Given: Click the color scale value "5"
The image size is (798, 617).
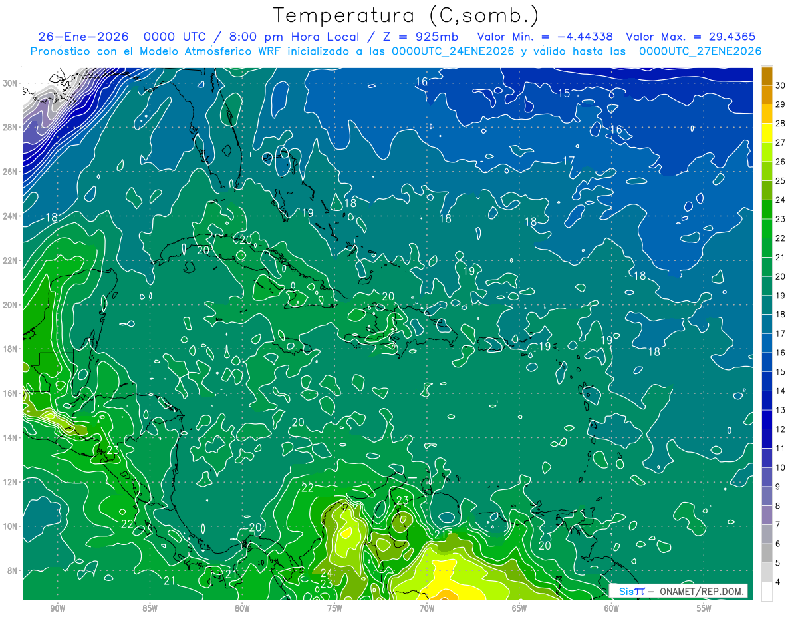Looking at the screenshot, I should pos(778,563).
